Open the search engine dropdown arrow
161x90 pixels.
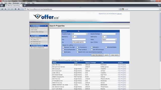(159, 9)
